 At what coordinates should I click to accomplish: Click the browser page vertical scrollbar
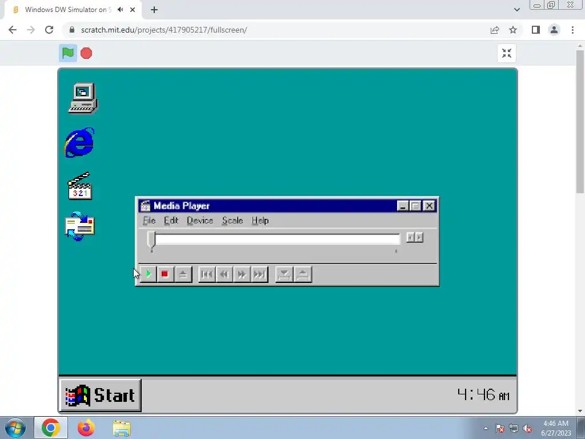click(580, 122)
